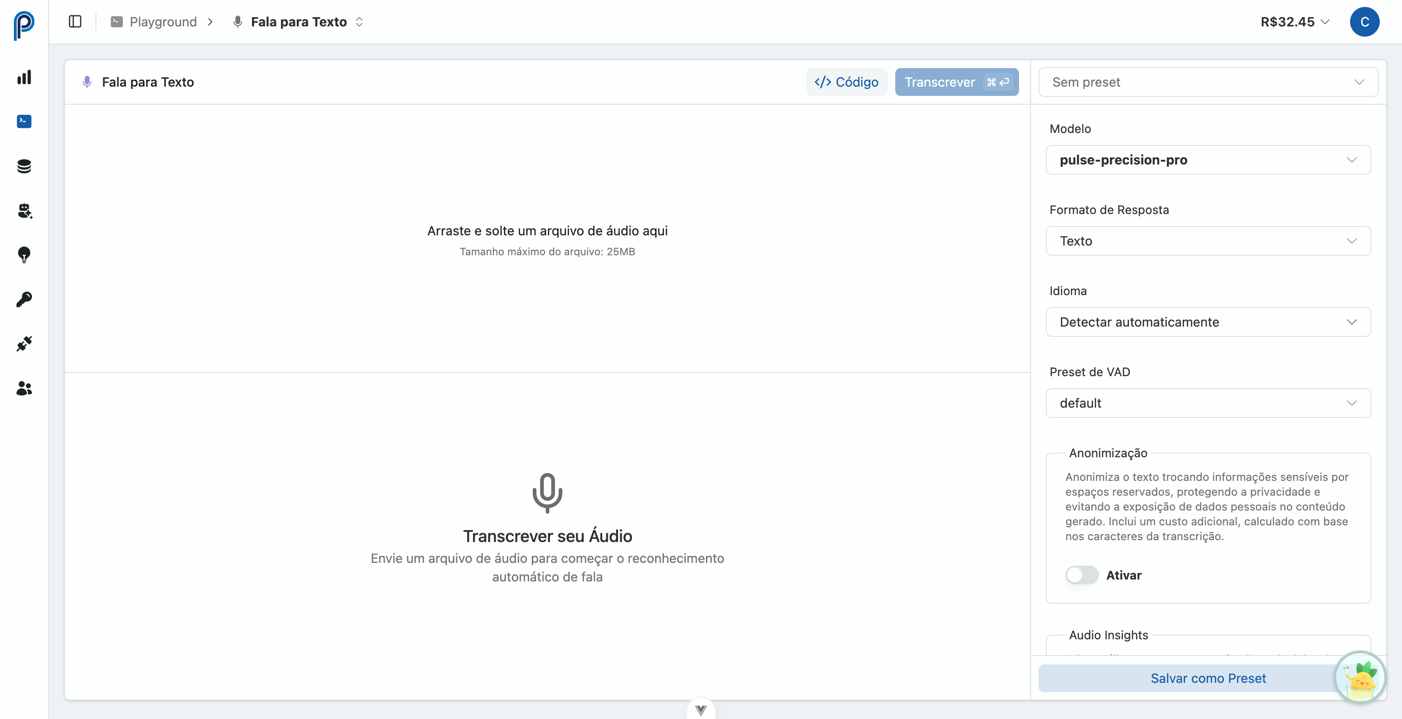Viewport: 1402px width, 719px height.
Task: Open the API keys section
Action: tap(23, 299)
